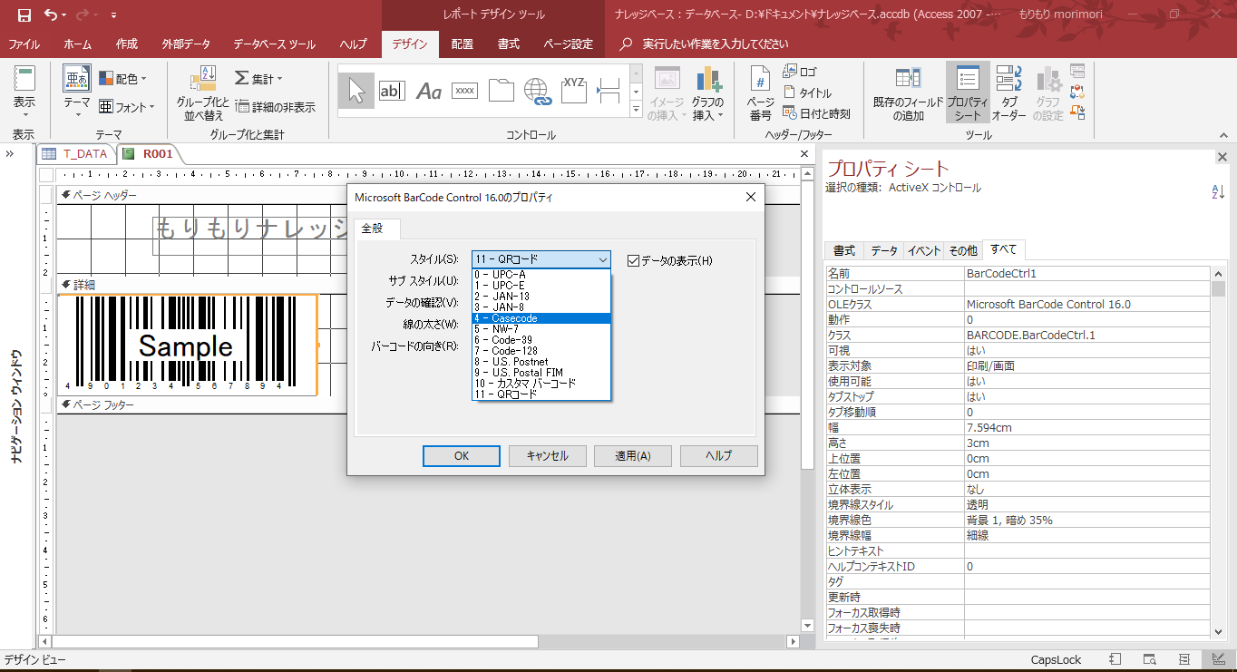1237x672 pixels.
Task: Select 6 - Code-39 in style list
Action: [x=541, y=340]
